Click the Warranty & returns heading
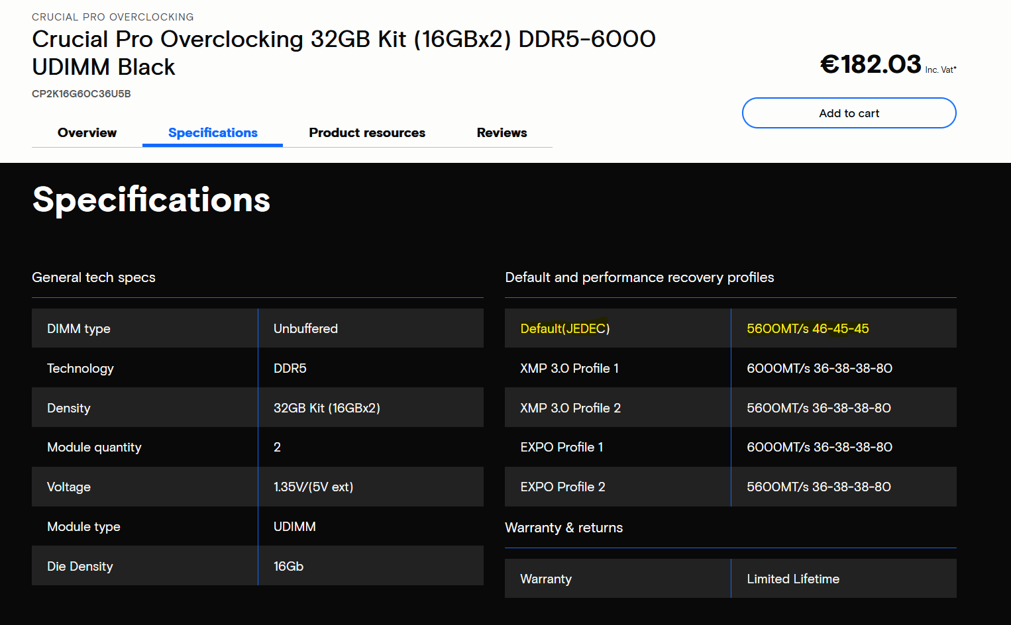This screenshot has height=625, width=1011. (564, 528)
